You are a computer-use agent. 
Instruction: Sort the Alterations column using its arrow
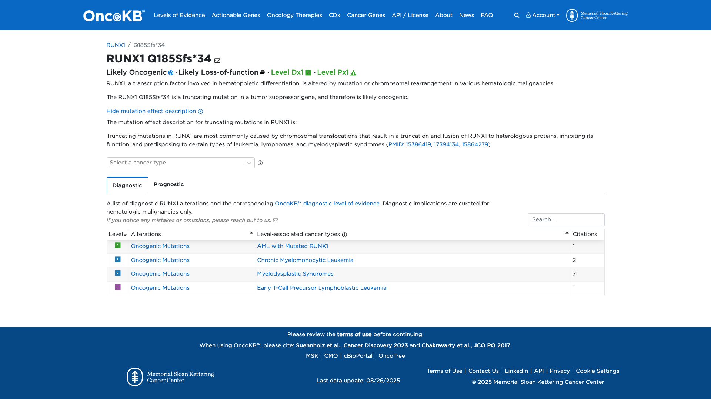pos(251,233)
